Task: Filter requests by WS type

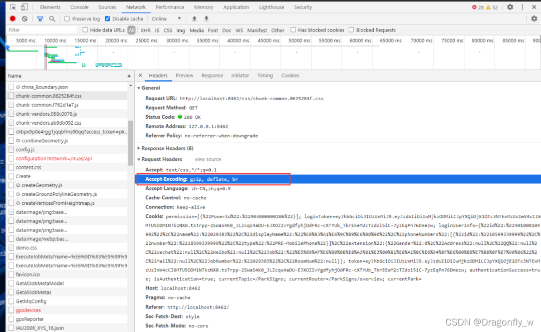Action: (239, 30)
